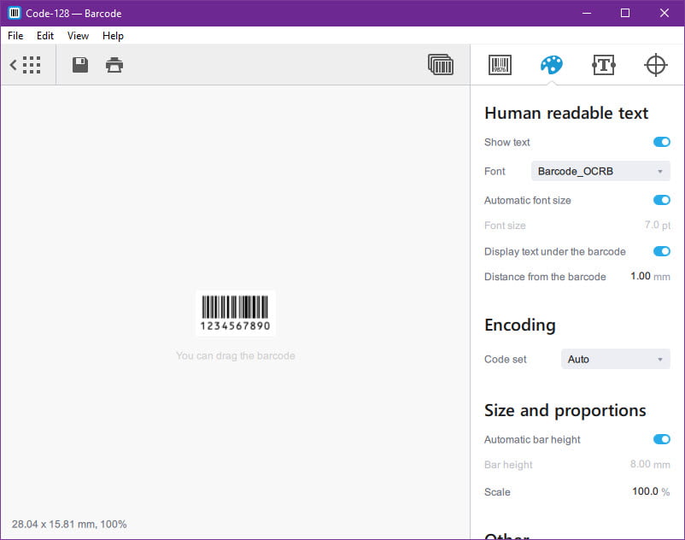Go back to barcode type grid
The height and width of the screenshot is (540, 685).
point(26,65)
